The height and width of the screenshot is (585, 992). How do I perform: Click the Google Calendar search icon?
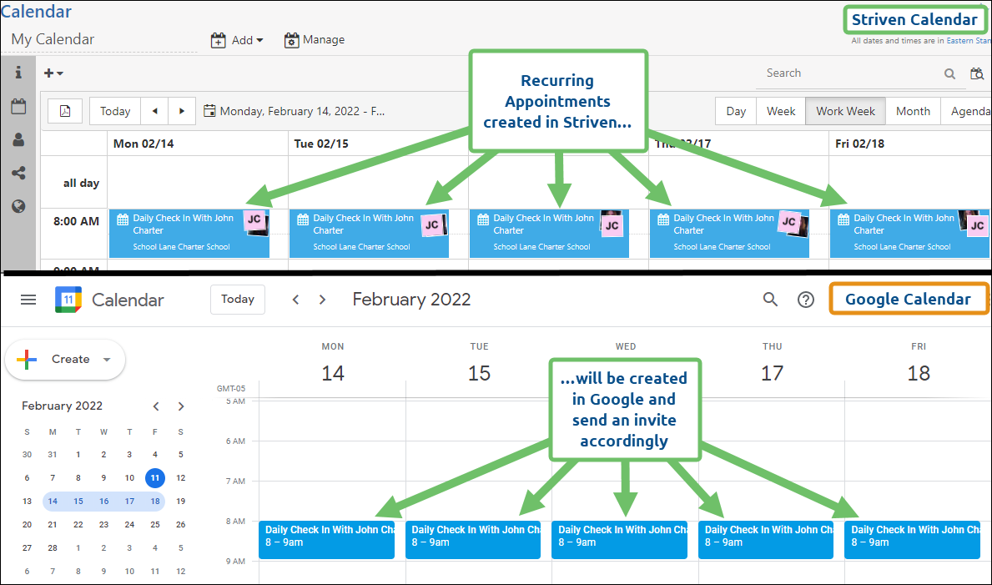click(770, 300)
